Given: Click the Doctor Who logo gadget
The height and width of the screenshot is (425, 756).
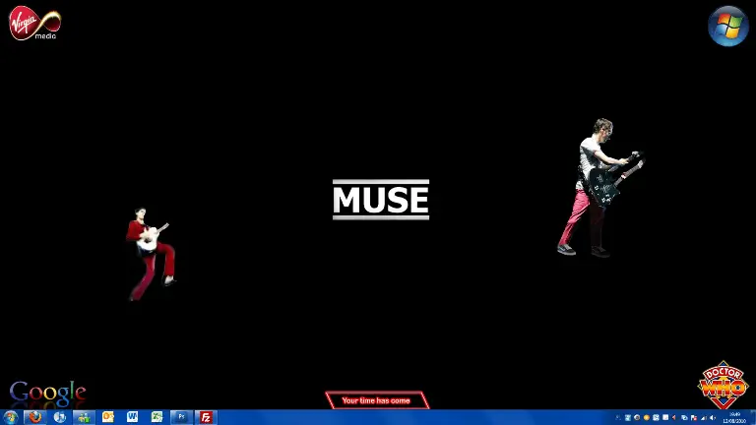Looking at the screenshot, I should (724, 385).
